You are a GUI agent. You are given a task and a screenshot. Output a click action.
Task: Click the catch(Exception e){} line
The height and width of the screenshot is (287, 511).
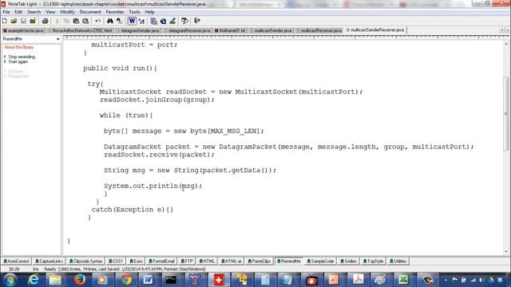[133, 210]
